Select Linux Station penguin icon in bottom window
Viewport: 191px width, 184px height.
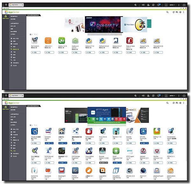pos(89,151)
